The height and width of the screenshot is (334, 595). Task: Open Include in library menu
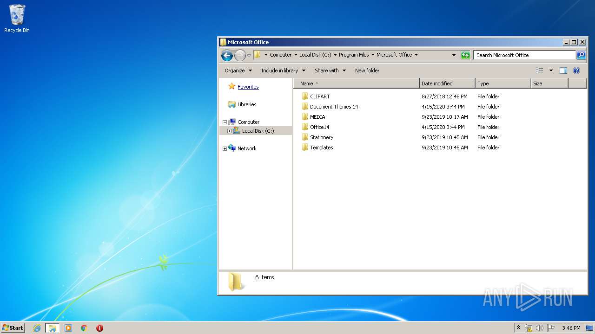283,71
